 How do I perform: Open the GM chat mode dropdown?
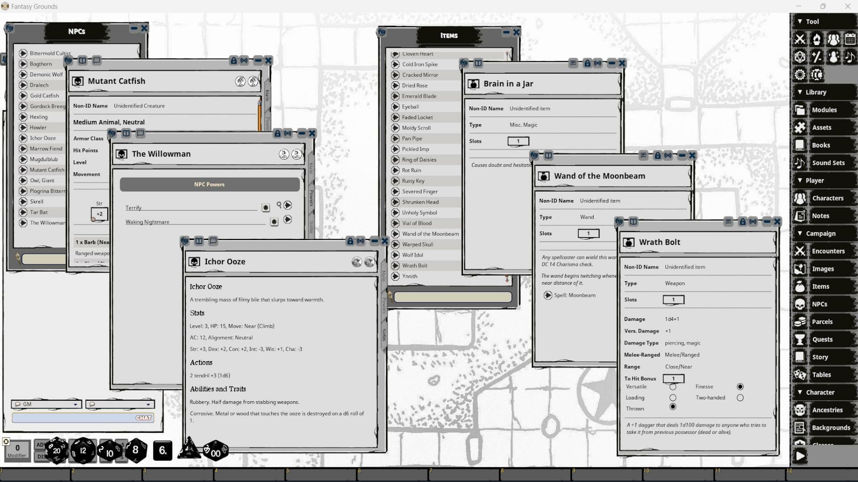(x=75, y=404)
